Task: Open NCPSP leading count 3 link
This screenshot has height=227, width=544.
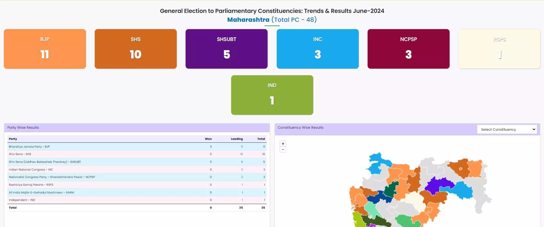Action: pyautogui.click(x=242, y=177)
